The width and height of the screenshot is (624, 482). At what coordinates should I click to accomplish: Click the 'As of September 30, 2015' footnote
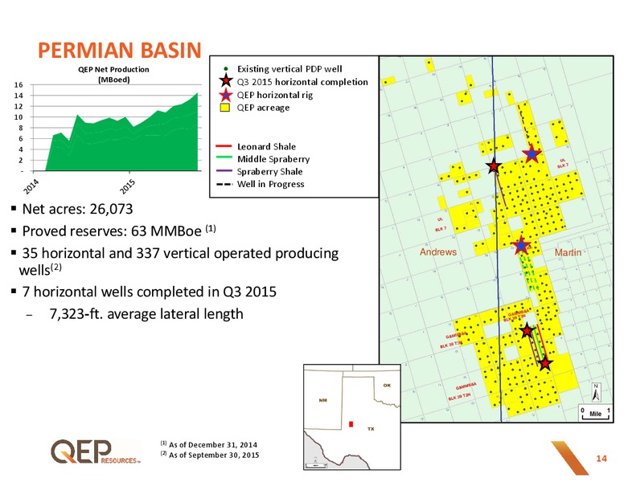click(x=214, y=455)
